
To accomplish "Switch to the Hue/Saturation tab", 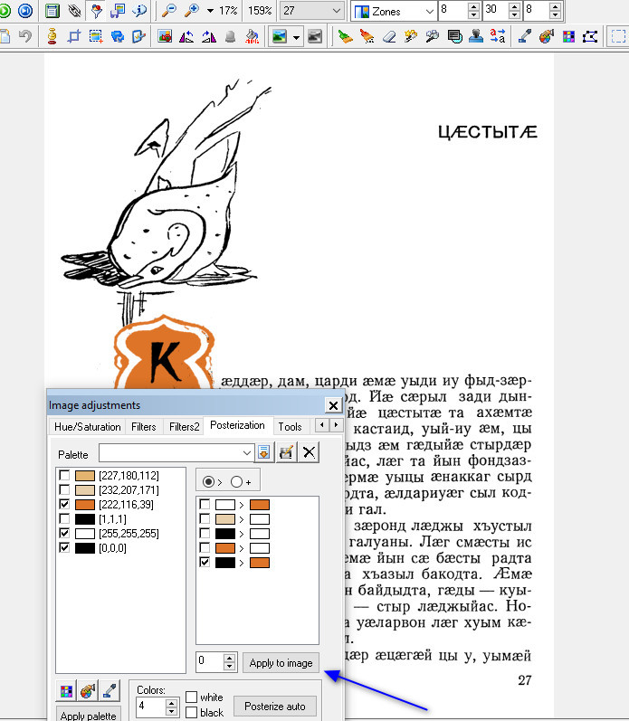I will click(x=88, y=427).
